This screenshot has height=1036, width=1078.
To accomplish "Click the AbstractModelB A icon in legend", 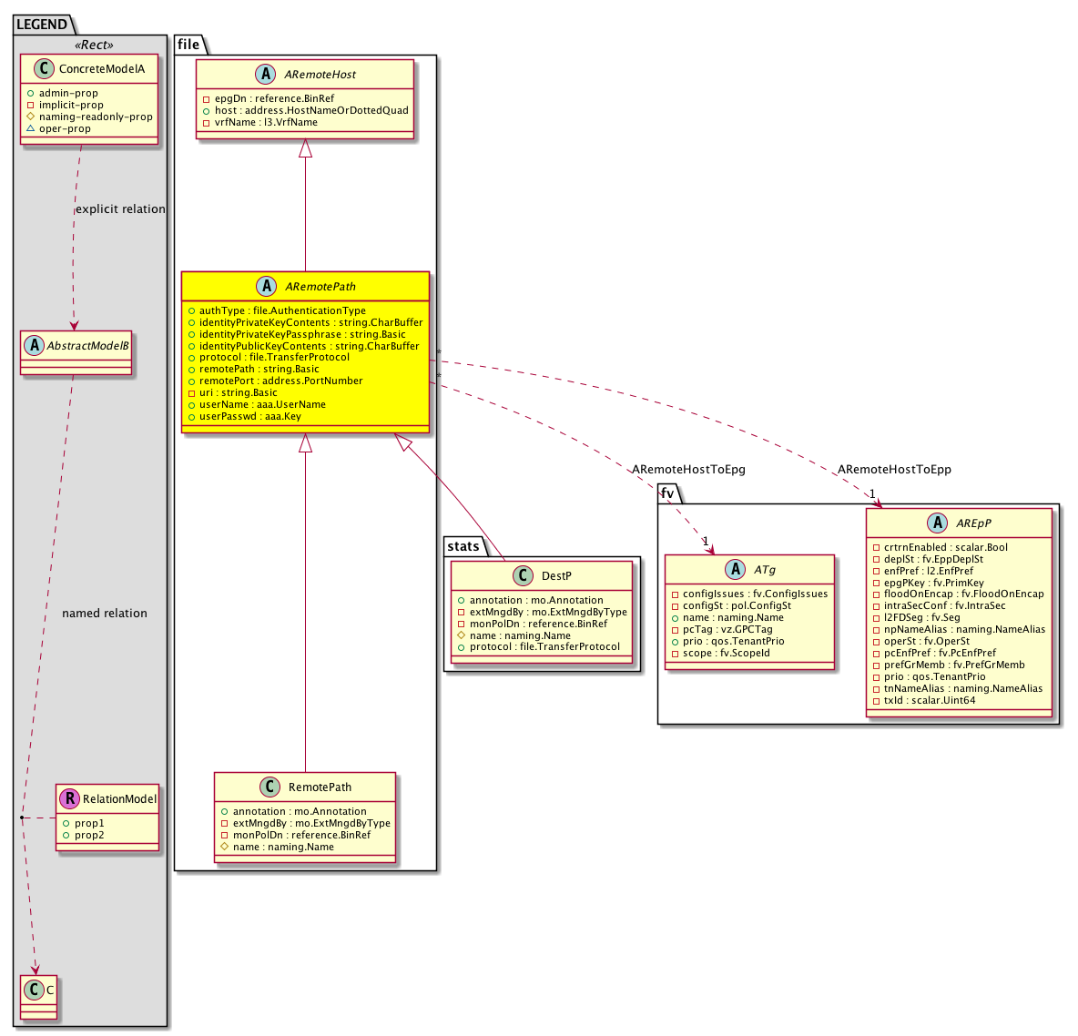I will click(x=35, y=345).
